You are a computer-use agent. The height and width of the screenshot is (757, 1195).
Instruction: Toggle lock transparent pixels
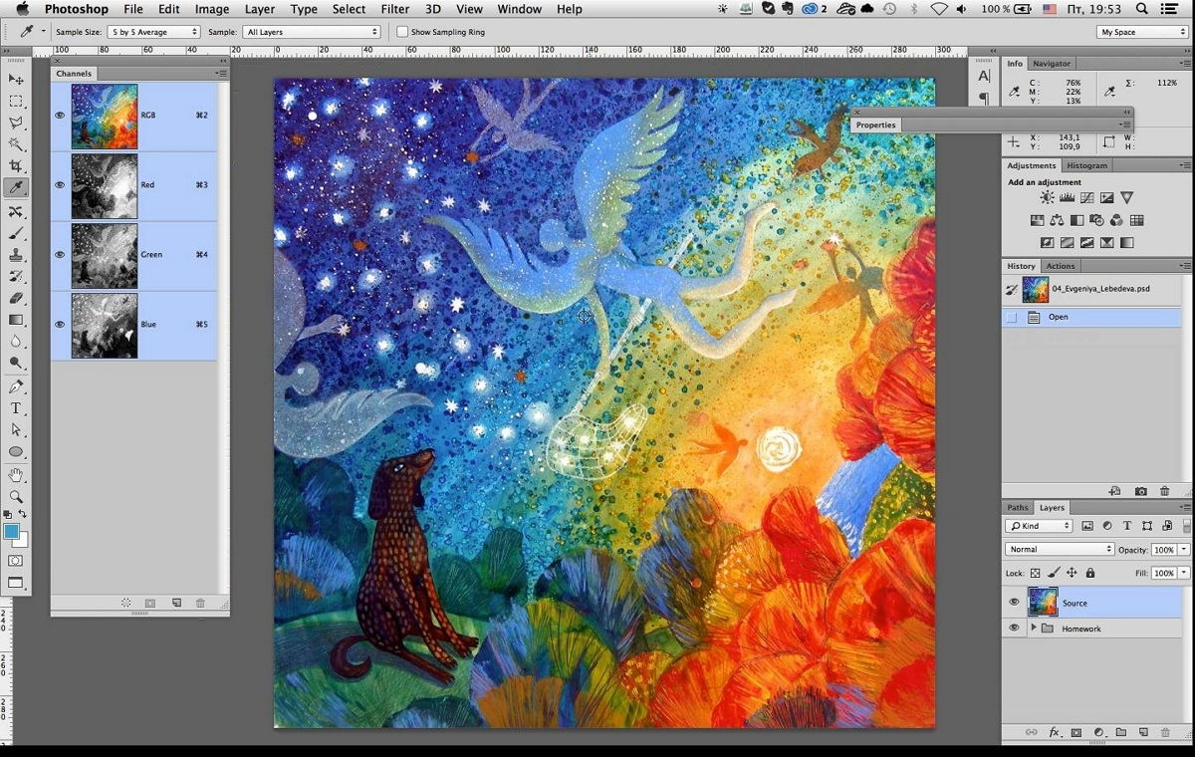[x=1036, y=573]
